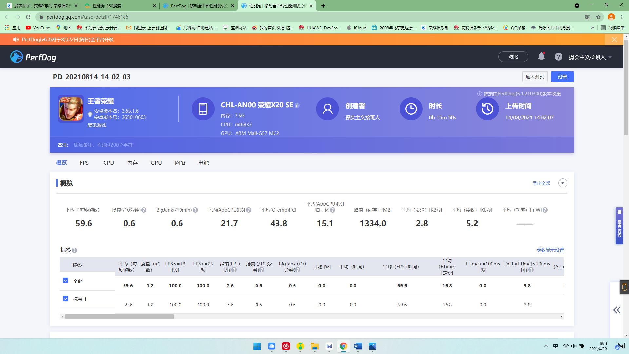Click help icon next to 归一化
The height and width of the screenshot is (354, 629).
pos(333,210)
